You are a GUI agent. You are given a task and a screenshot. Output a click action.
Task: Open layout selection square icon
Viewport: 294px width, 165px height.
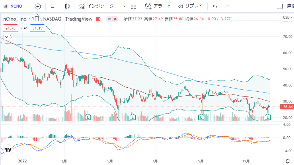[x=280, y=6]
